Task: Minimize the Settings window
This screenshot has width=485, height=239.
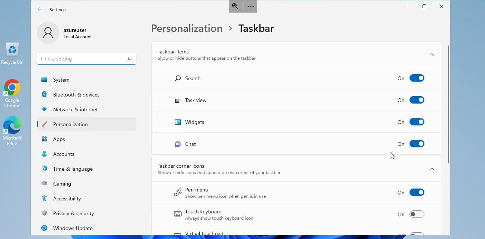Action: tap(407, 6)
